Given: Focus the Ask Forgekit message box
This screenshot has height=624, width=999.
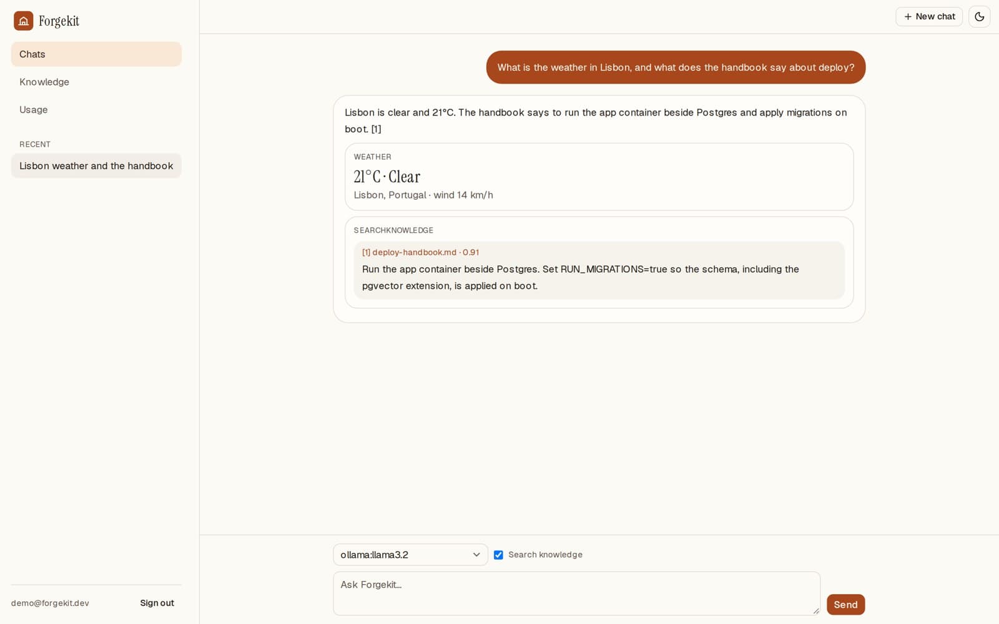Looking at the screenshot, I should coord(576,593).
